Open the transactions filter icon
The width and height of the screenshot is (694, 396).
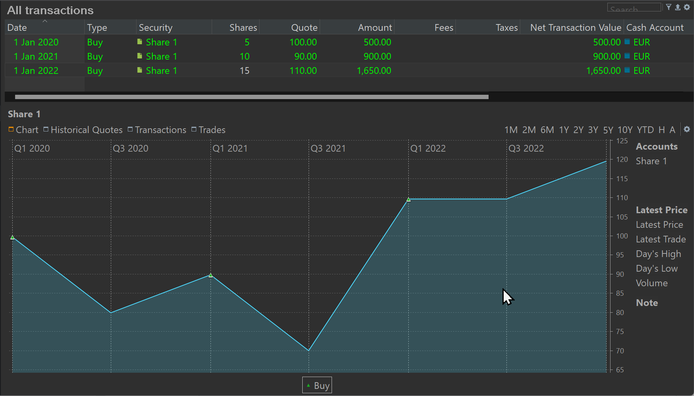[669, 7]
